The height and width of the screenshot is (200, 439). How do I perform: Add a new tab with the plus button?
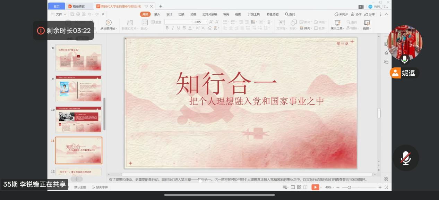tap(161, 6)
